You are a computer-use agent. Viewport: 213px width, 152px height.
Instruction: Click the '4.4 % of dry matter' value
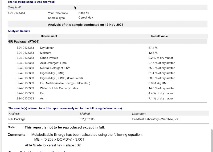[x=161, y=93]
